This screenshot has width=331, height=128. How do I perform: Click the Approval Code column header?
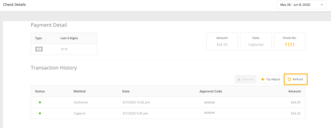click(x=211, y=91)
